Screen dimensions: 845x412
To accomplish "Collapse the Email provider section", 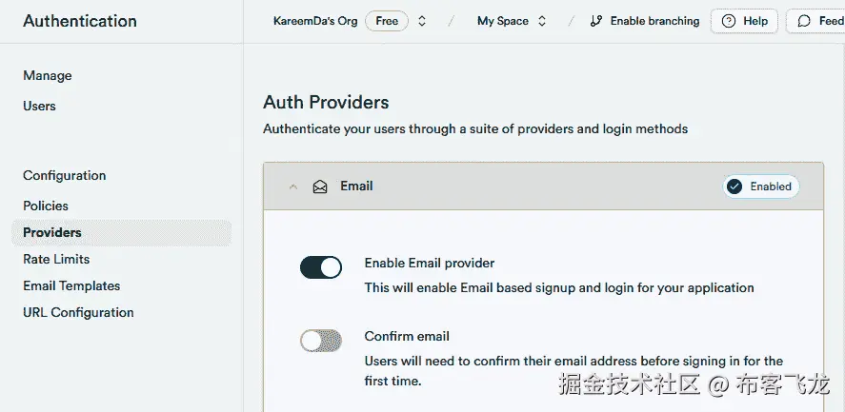I will [x=293, y=186].
